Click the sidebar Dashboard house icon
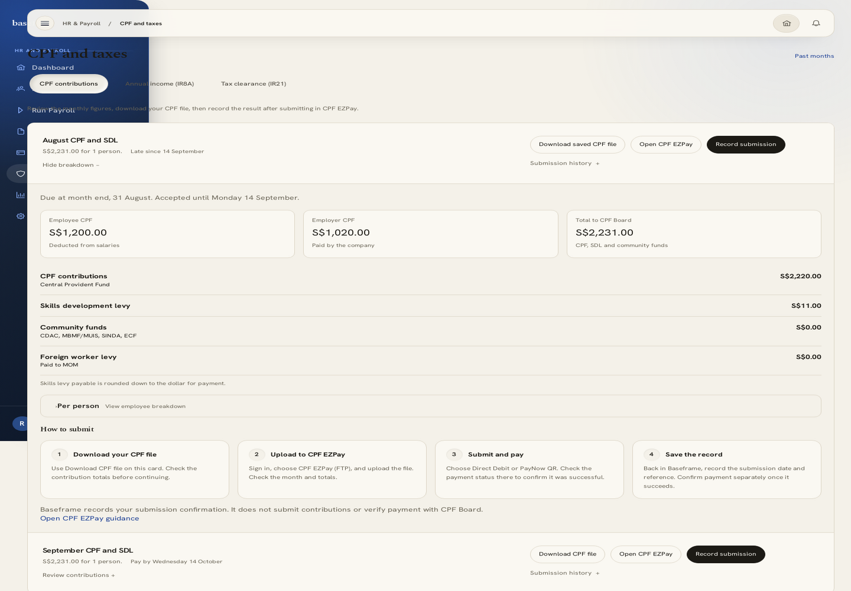Image resolution: width=851 pixels, height=591 pixels. coord(21,67)
